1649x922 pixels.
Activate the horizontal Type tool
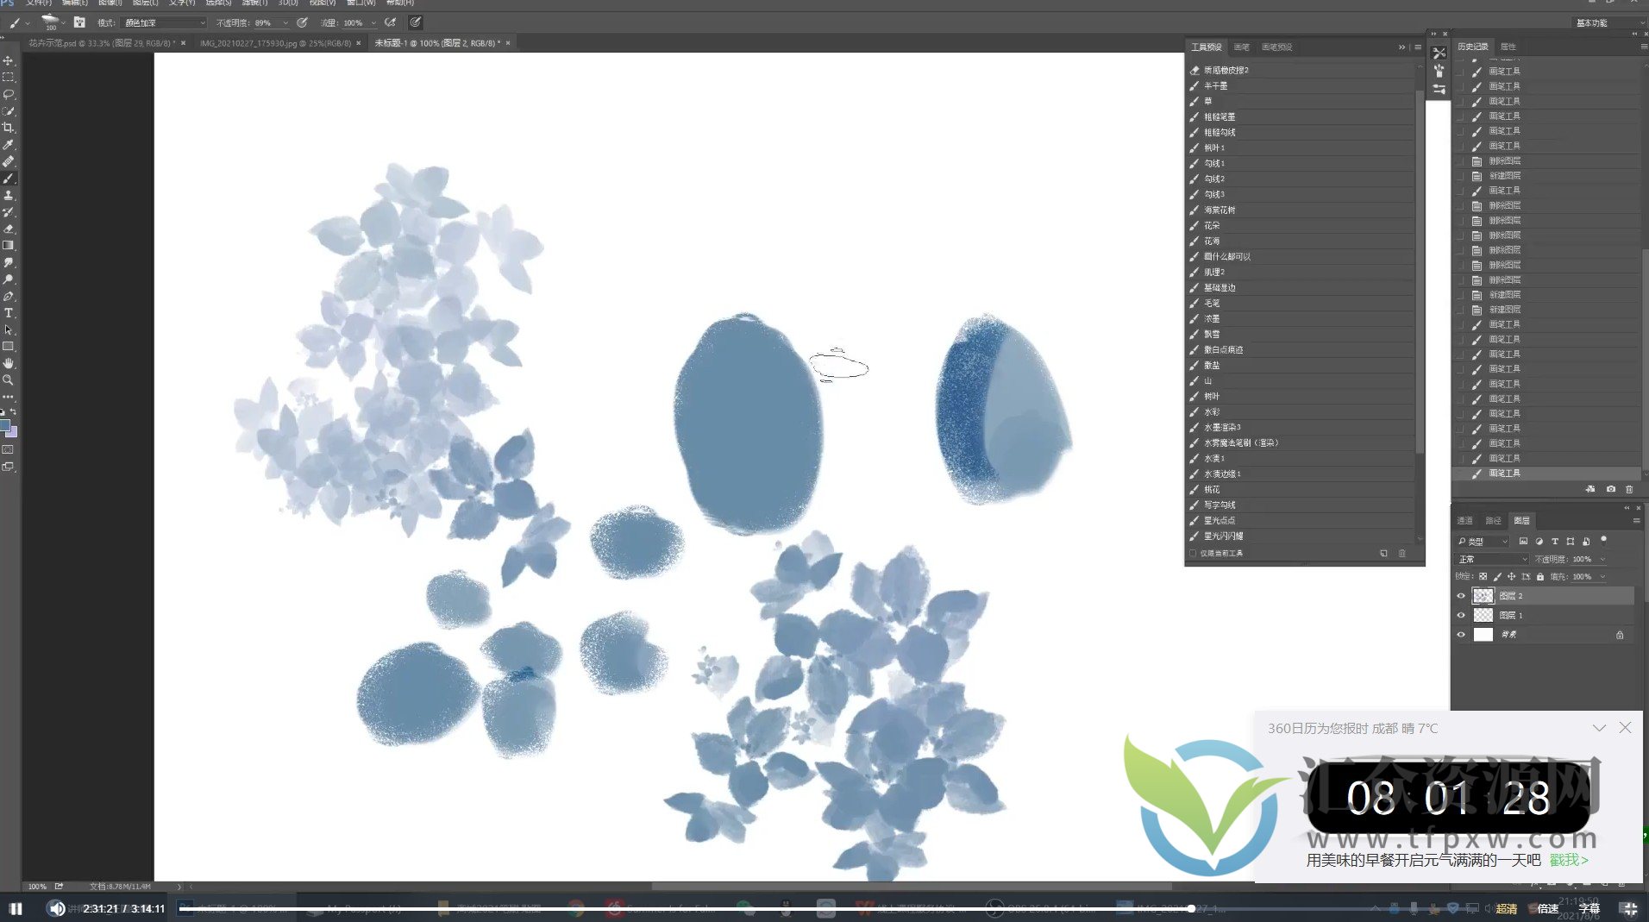click(x=9, y=313)
